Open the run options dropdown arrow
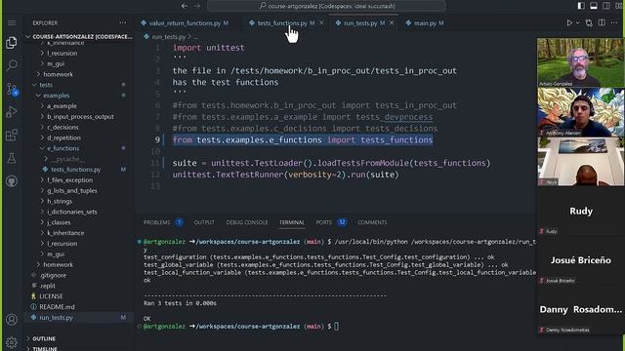 coord(577,23)
